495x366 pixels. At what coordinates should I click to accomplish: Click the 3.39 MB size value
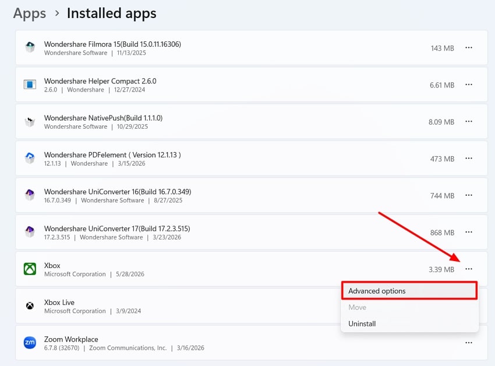[x=441, y=270]
